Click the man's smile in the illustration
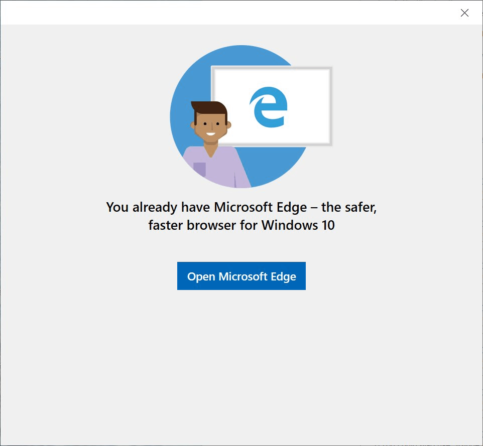Image resolution: width=483 pixels, height=446 pixels. click(211, 134)
